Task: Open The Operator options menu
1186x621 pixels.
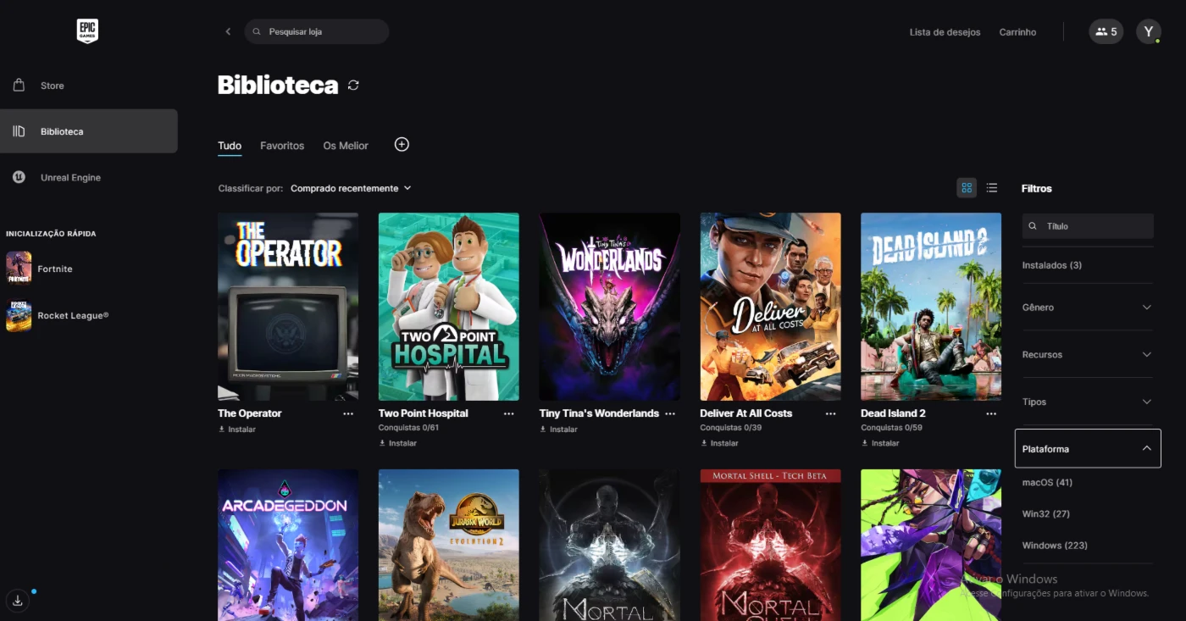Action: [x=348, y=414]
